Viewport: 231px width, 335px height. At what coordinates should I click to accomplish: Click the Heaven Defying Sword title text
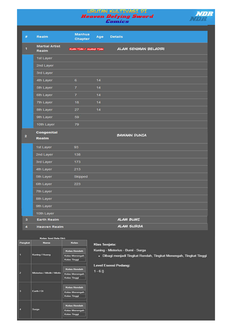coord(117,16)
